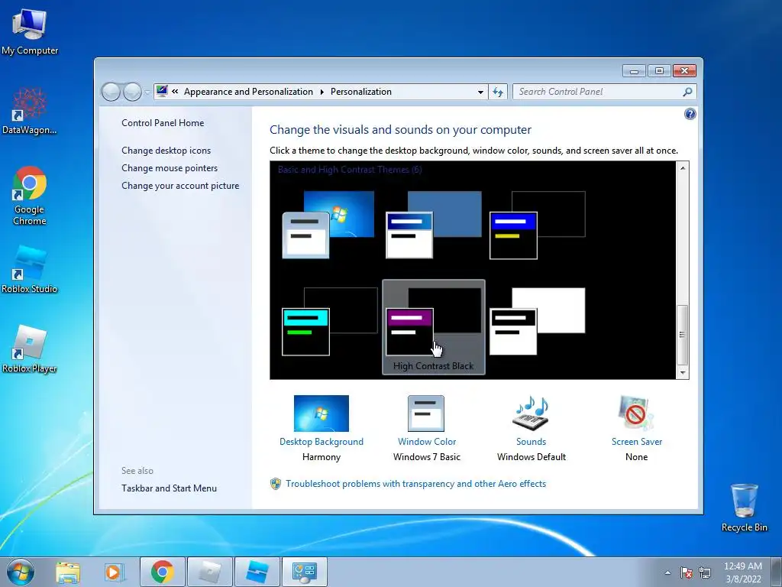Open Change your account picture link
This screenshot has width=782, height=587.
pyautogui.click(x=180, y=186)
